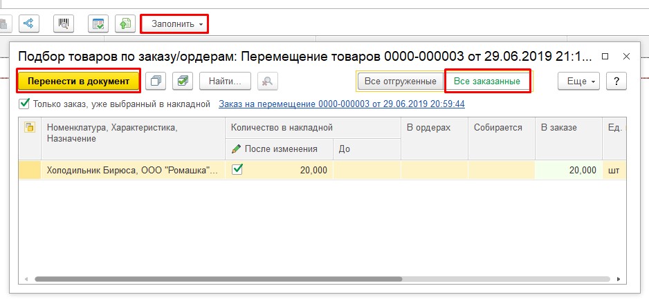
Task: Click После изменения column header
Action: [280, 149]
